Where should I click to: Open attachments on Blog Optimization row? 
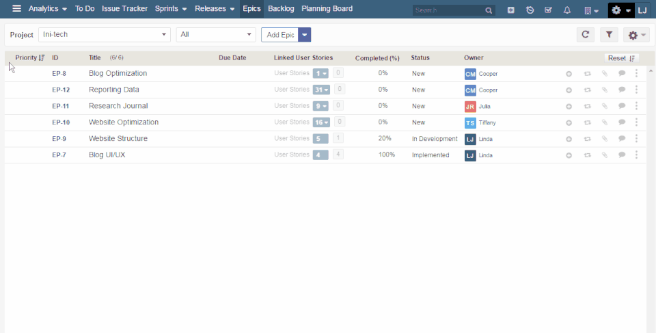[605, 74]
